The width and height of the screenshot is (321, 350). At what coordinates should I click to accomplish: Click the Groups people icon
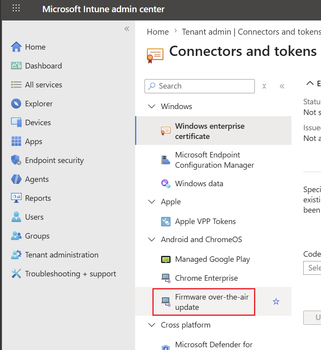tap(16, 236)
